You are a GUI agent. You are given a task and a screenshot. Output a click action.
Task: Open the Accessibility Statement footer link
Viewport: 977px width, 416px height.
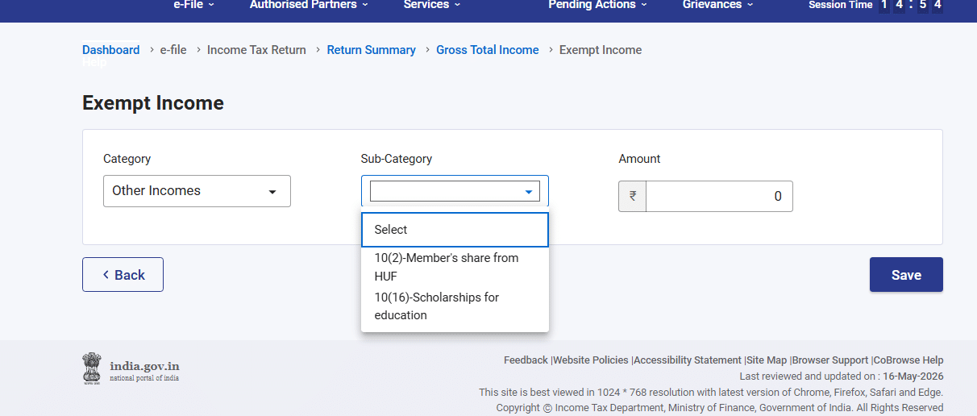tap(688, 360)
